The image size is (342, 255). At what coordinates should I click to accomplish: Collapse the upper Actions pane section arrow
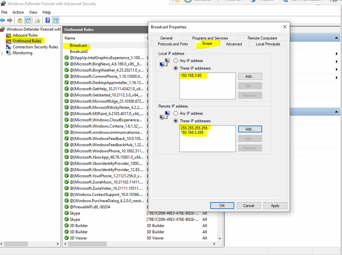click(336, 38)
